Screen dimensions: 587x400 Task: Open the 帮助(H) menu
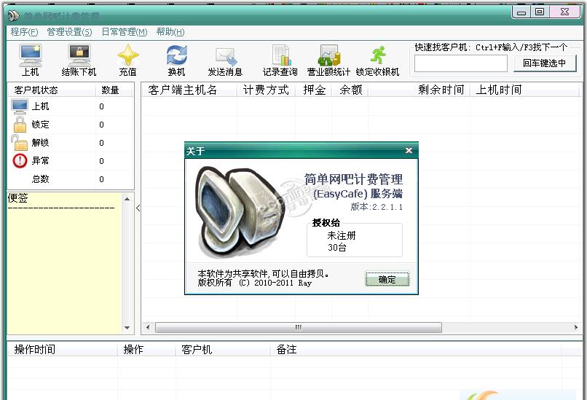170,32
